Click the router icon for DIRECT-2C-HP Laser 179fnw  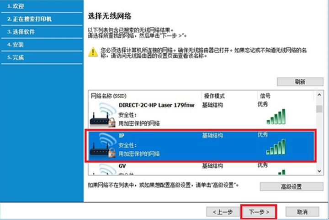(x=103, y=115)
